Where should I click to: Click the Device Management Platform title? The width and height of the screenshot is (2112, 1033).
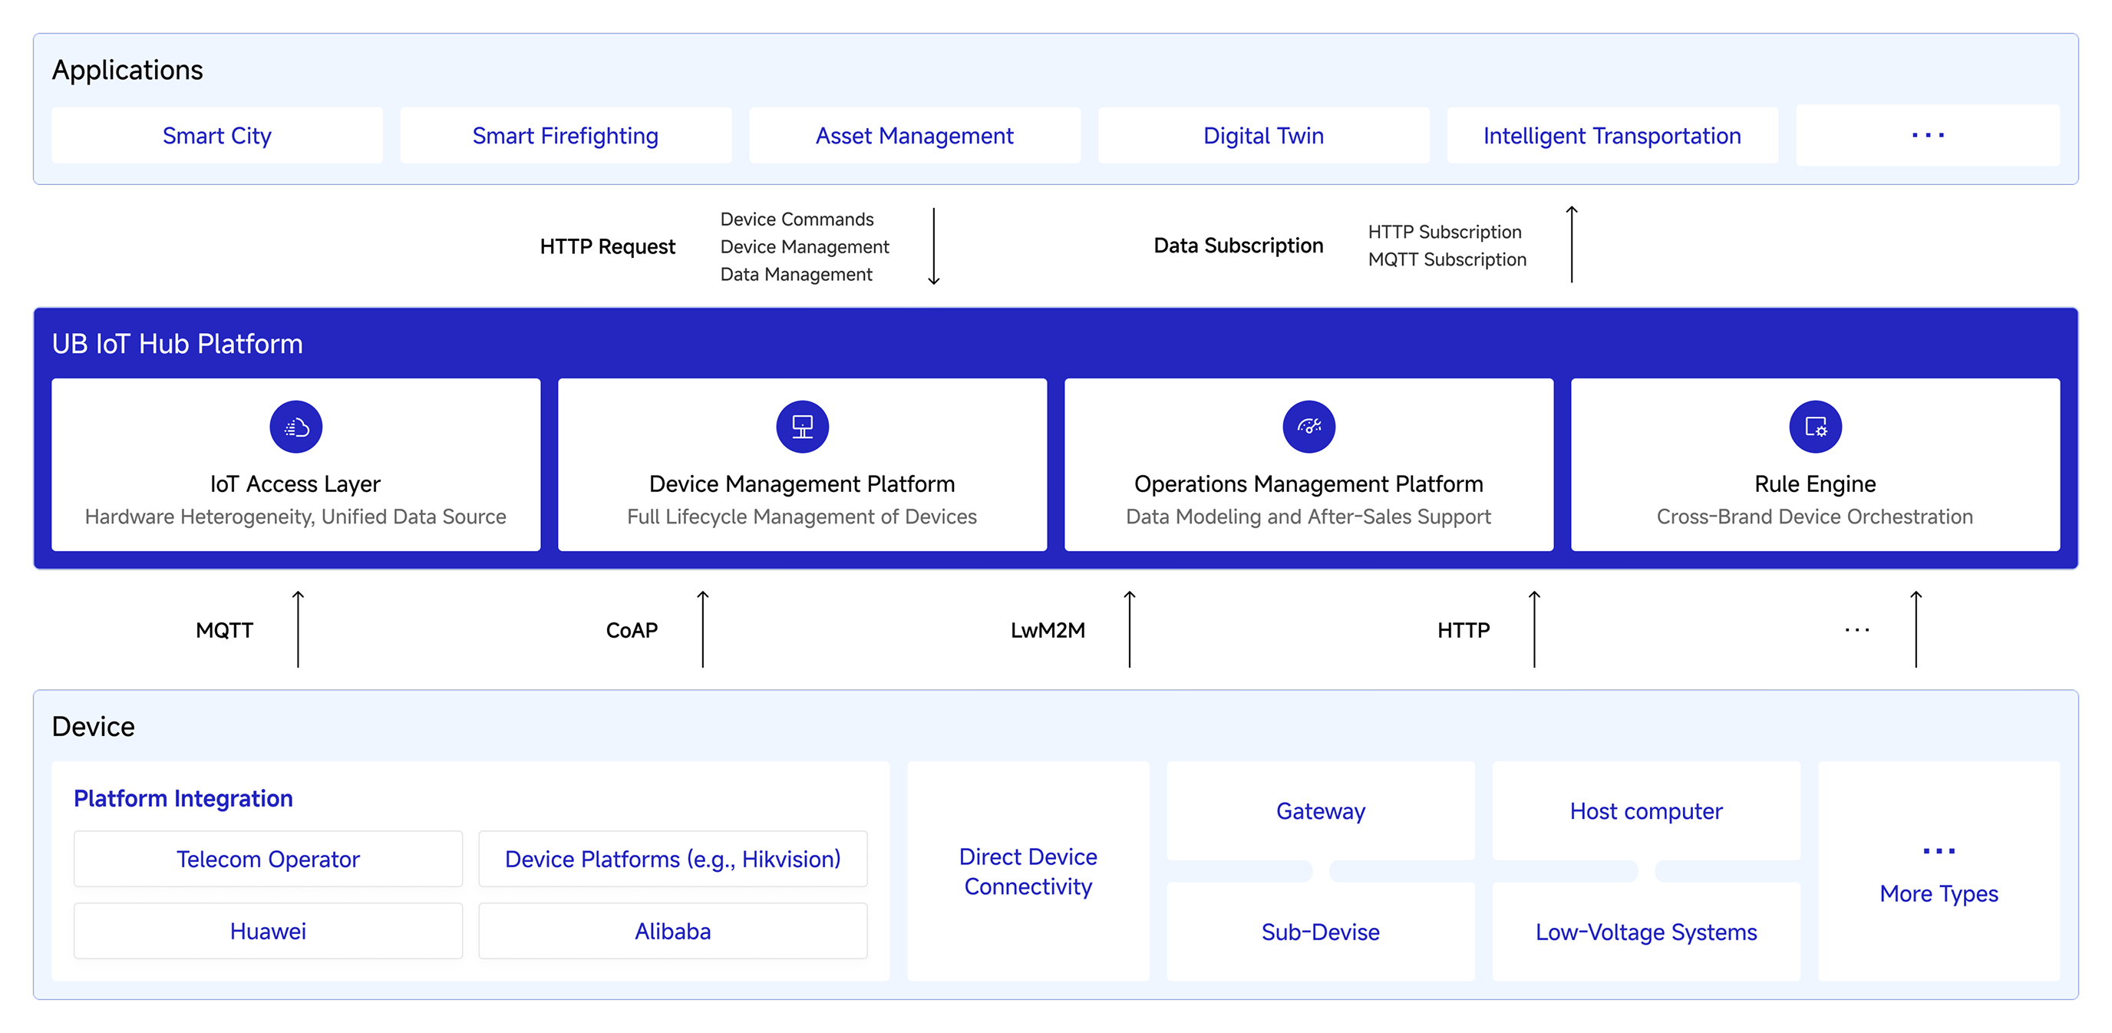[802, 483]
